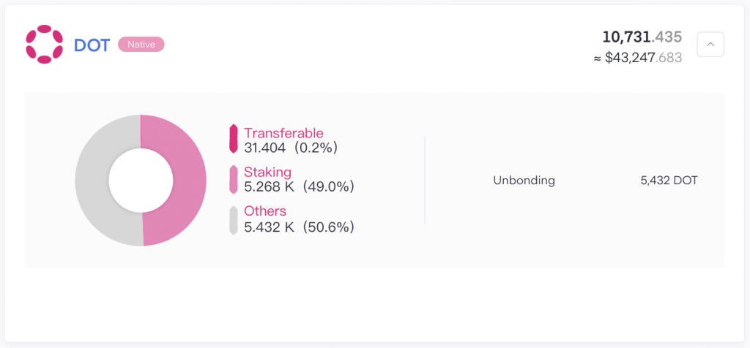Click the USD value $43,247.683
Image resolution: width=750 pixels, height=348 pixels.
click(638, 58)
